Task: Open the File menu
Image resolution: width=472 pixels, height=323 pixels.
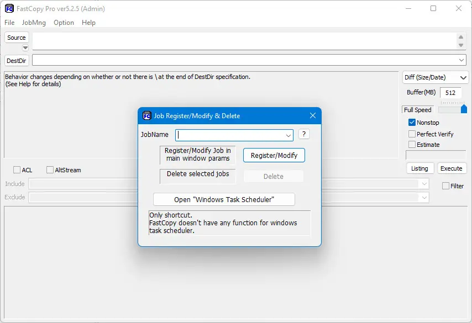Action: point(9,23)
